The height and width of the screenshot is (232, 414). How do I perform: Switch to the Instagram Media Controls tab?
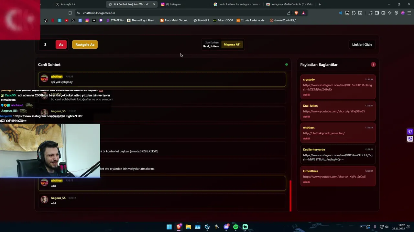[x=289, y=4]
